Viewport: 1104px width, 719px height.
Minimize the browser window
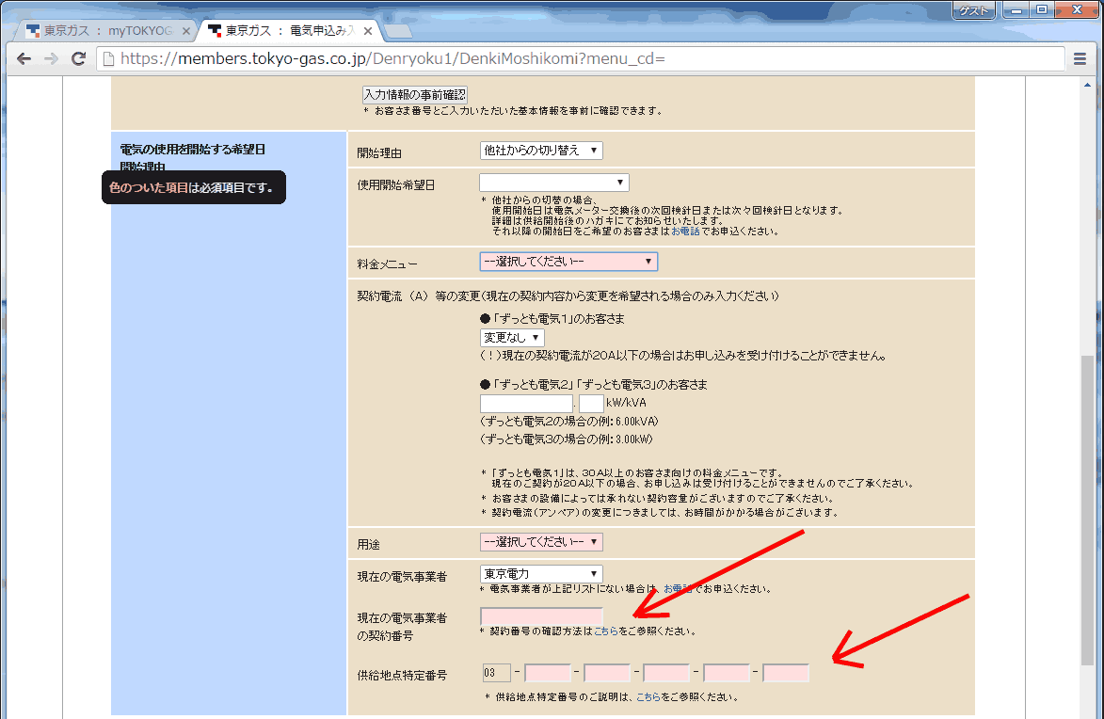tap(1016, 9)
